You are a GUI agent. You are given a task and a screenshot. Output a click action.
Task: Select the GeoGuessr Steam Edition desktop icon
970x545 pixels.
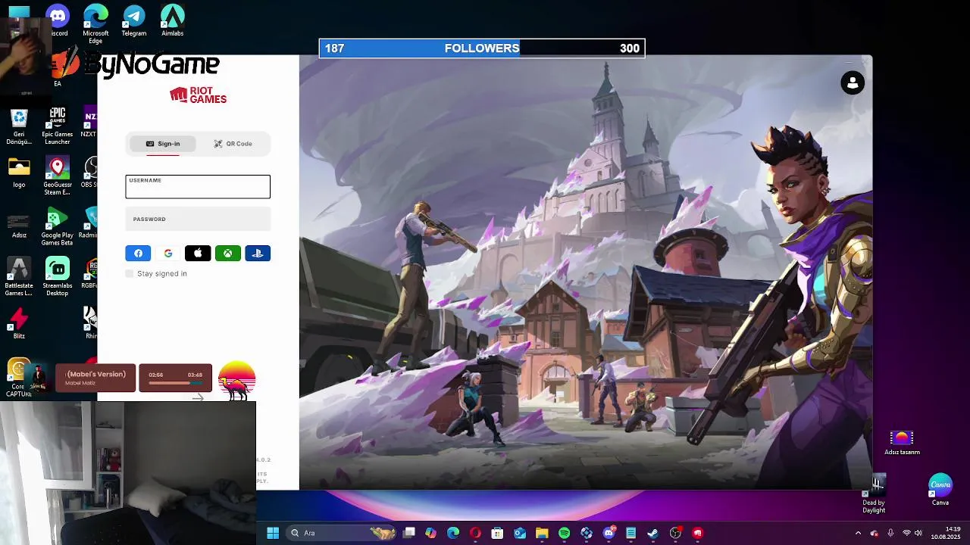pyautogui.click(x=58, y=176)
